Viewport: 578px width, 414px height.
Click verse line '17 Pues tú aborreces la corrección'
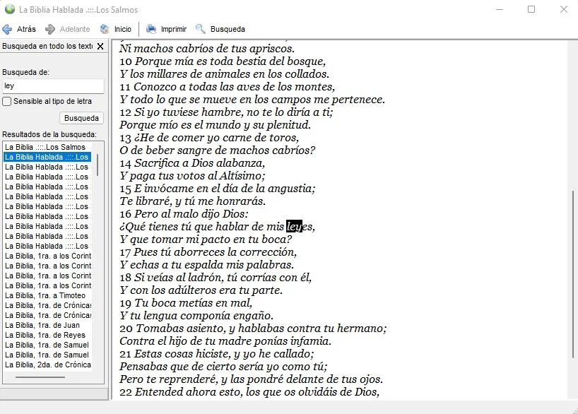(x=208, y=252)
